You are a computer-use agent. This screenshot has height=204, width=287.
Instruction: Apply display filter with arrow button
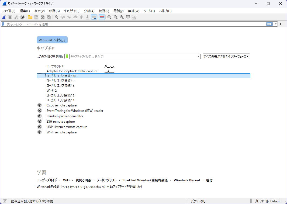click(x=269, y=24)
